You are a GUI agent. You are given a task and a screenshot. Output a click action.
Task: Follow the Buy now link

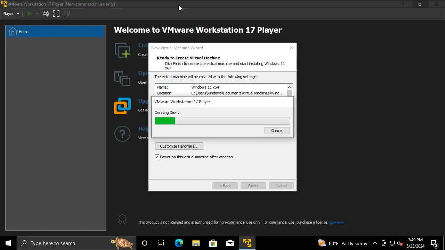click(337, 222)
